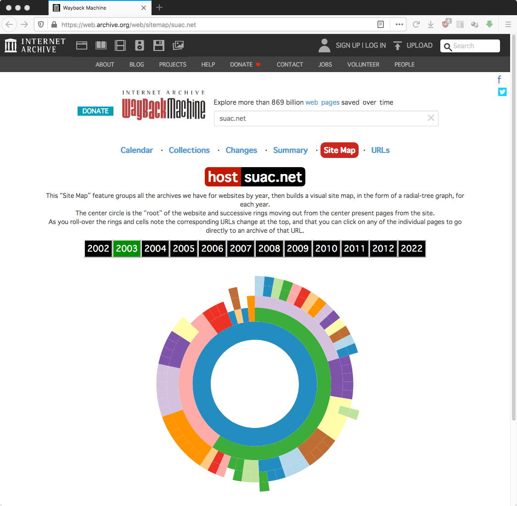517x506 pixels.
Task: Select year 2012
Action: click(x=383, y=248)
